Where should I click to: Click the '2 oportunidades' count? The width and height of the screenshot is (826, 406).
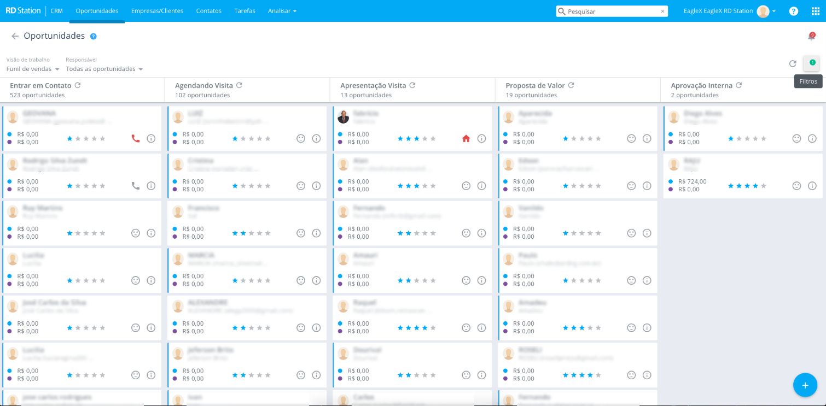(x=695, y=95)
